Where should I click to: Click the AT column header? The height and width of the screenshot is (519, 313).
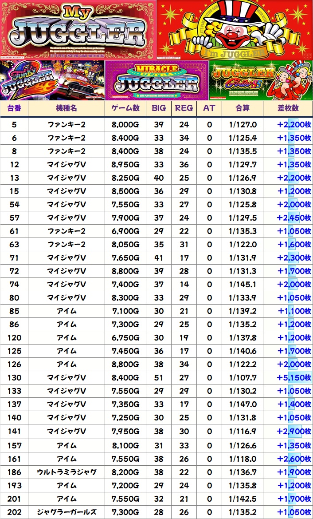pyautogui.click(x=209, y=108)
